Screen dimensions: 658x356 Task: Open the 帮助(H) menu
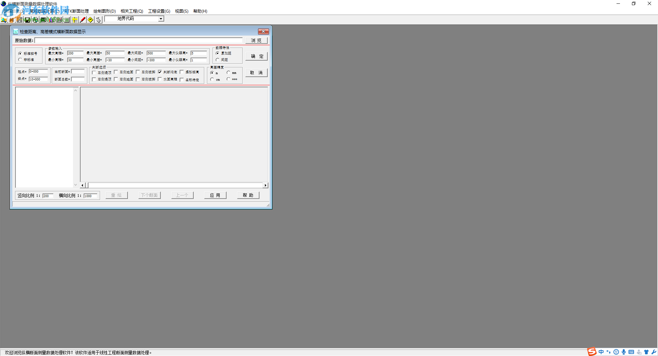pyautogui.click(x=200, y=11)
